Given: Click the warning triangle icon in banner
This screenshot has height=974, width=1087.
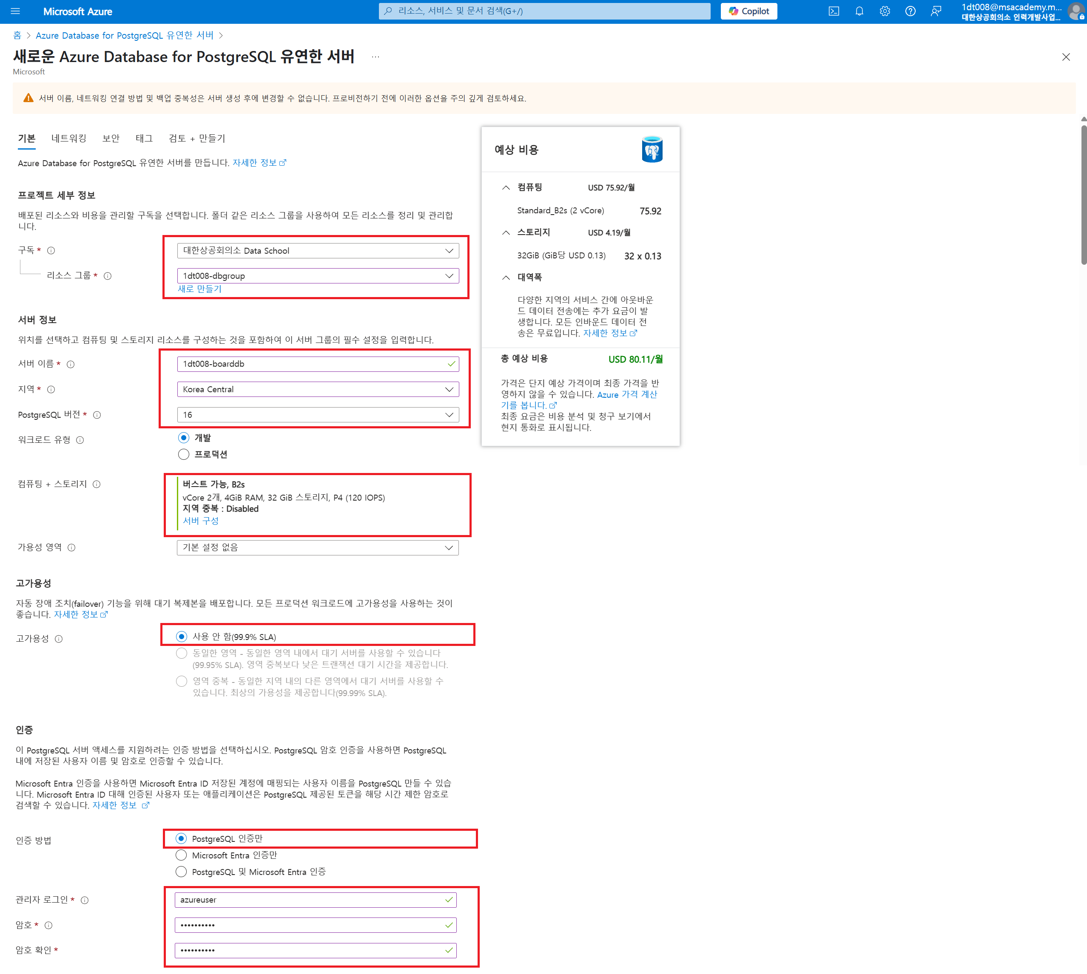Looking at the screenshot, I should 28,98.
